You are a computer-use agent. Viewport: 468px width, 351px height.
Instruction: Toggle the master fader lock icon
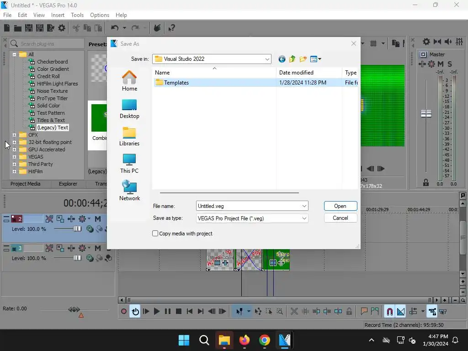coord(426,183)
